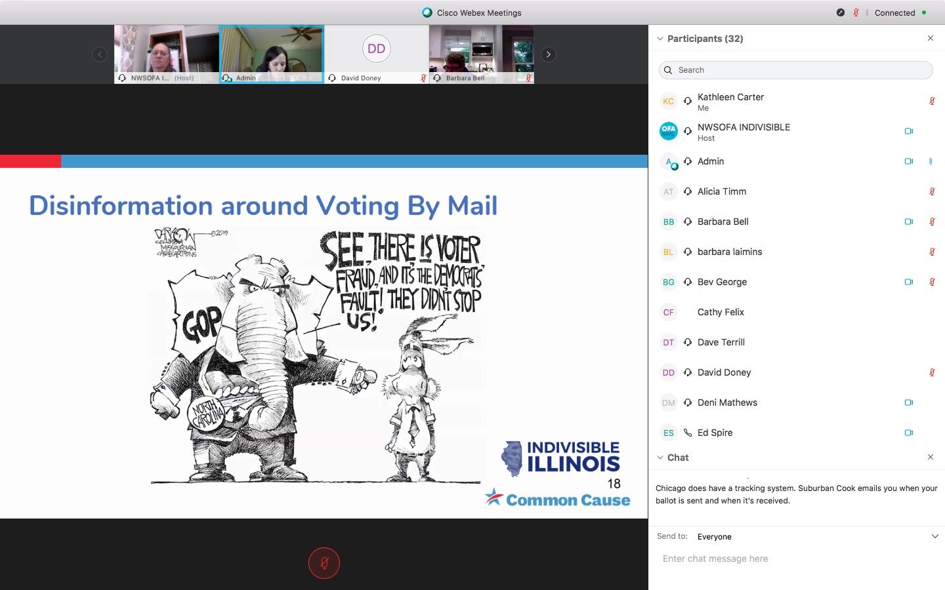Select barbara laimins in participant list
Screen dimensions: 945x590
tap(797, 252)
